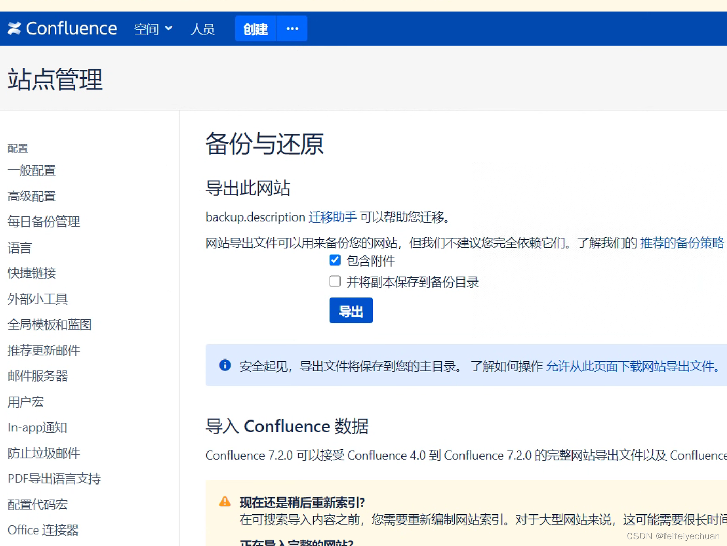Click the 备份与还原 heading
Screen dimensions: 727x546
click(265, 144)
